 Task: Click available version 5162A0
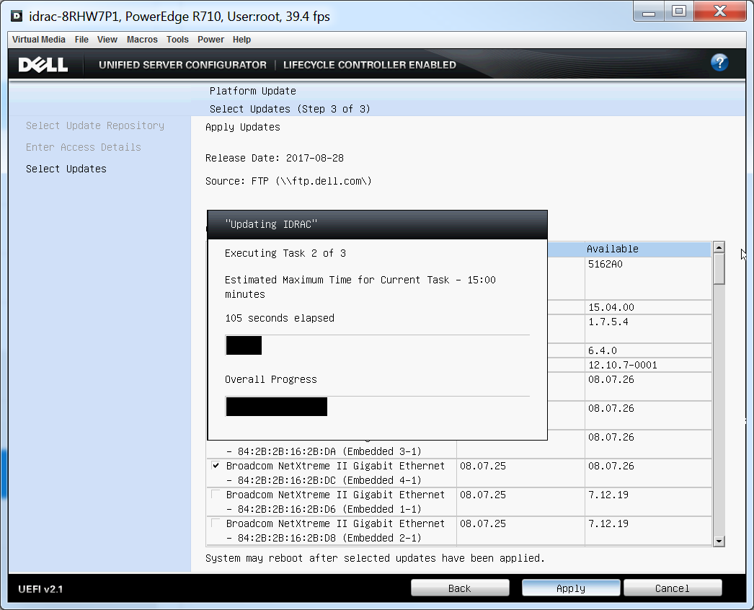pyautogui.click(x=606, y=264)
